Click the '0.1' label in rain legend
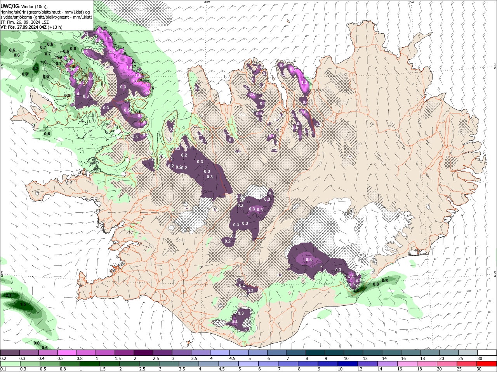This screenshot has width=497, height=372. coord(3,369)
